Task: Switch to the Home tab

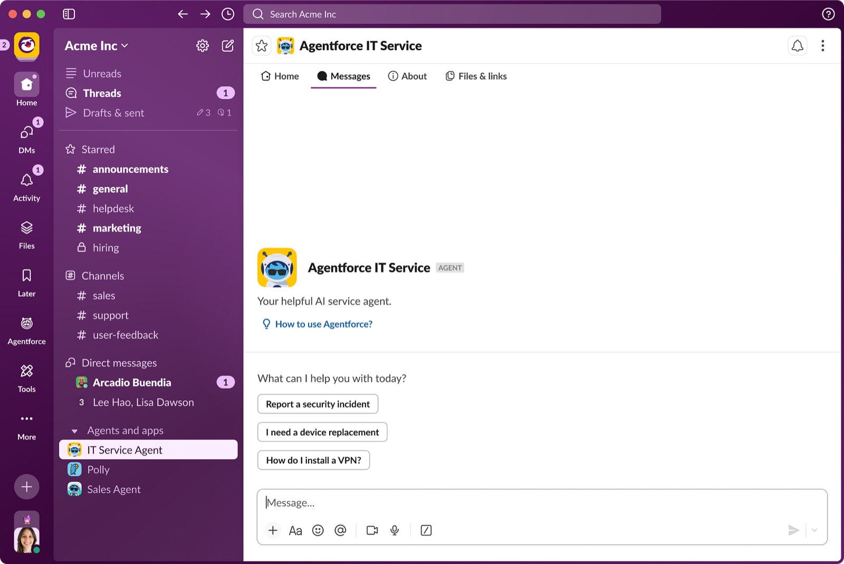Action: pyautogui.click(x=280, y=76)
